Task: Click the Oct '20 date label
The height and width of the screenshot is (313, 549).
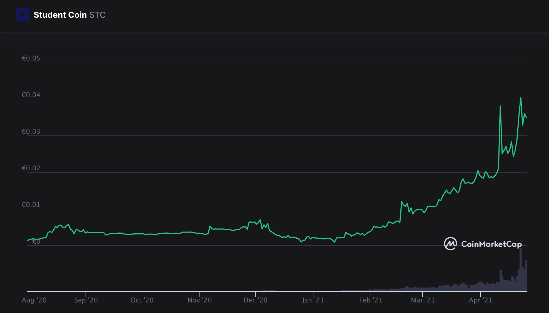Action: tap(142, 300)
